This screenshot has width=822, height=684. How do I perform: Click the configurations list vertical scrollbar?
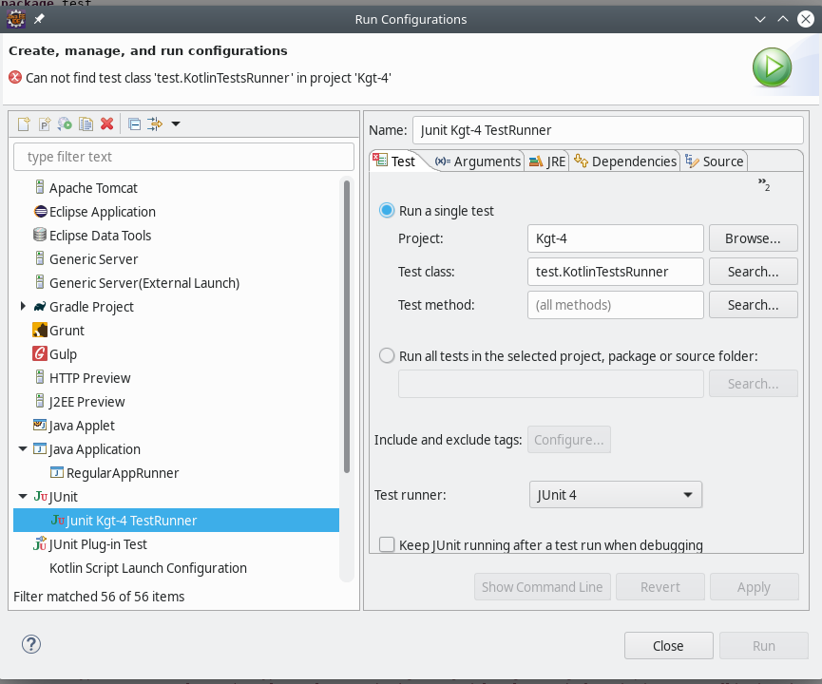click(347, 327)
